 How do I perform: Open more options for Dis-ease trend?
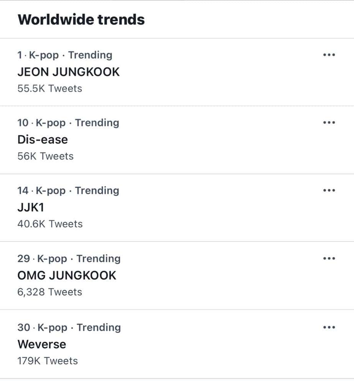329,123
